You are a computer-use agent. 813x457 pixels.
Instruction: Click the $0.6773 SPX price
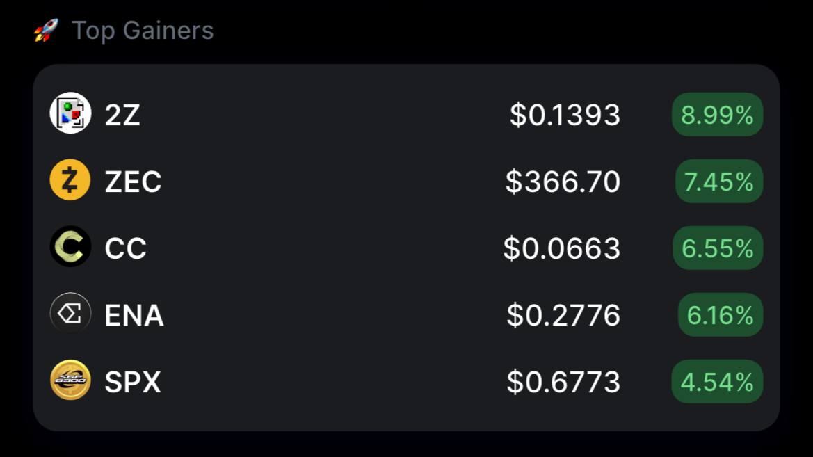[563, 382]
